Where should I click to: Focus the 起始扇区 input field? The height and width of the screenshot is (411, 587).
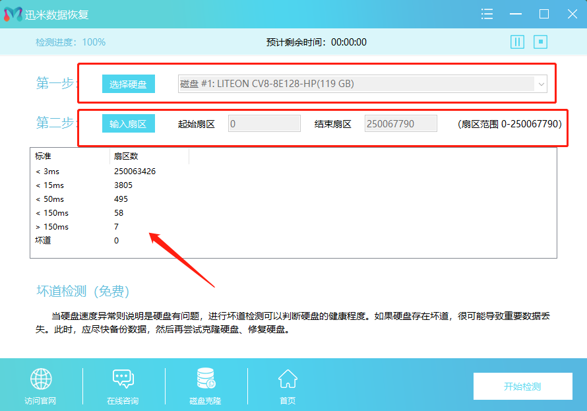click(x=264, y=123)
